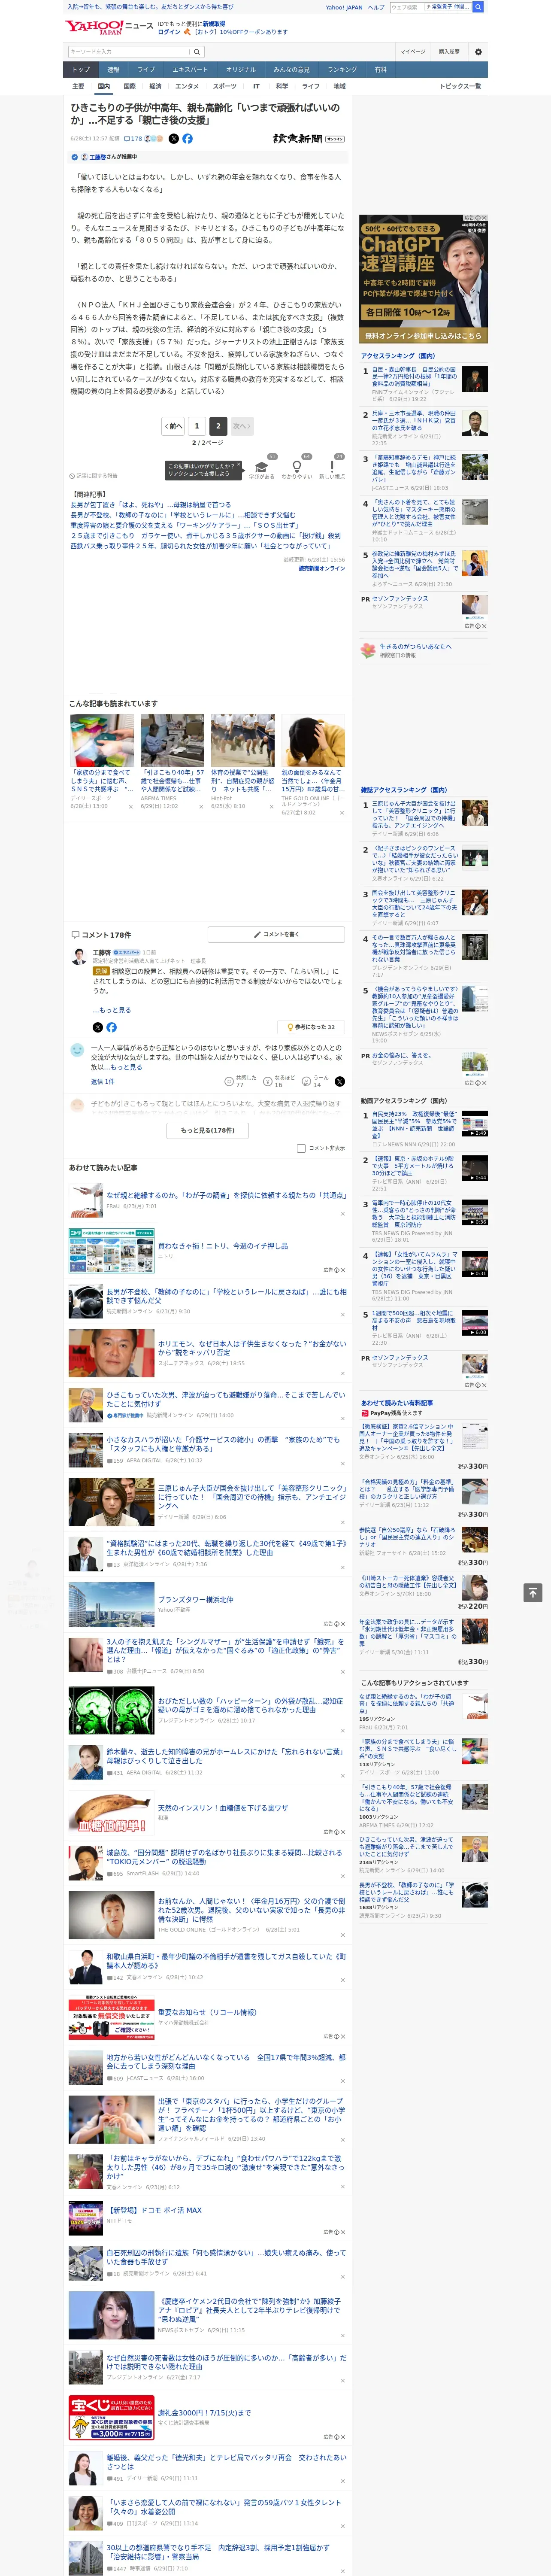Open the ランキング tab
Screen dimensions: 551x2576
[x=342, y=69]
